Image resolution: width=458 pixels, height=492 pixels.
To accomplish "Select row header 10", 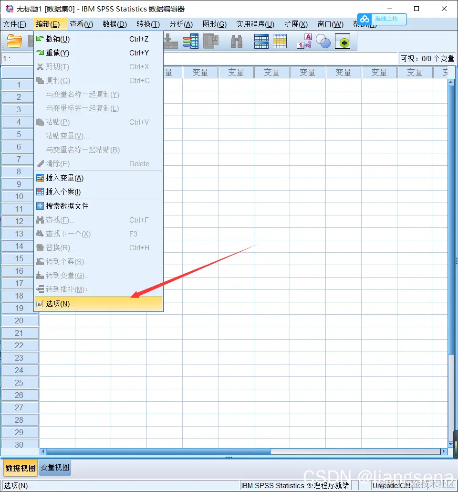I will (19, 196).
